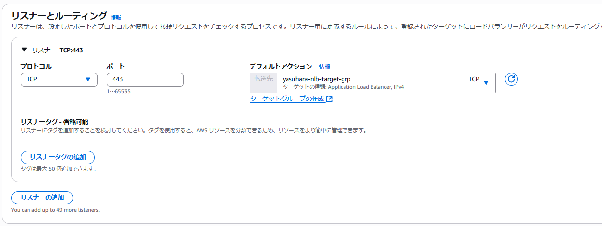This screenshot has width=602, height=226.
Task: Open the 情報 link next to リスナーとルーティング
Action: 116,17
